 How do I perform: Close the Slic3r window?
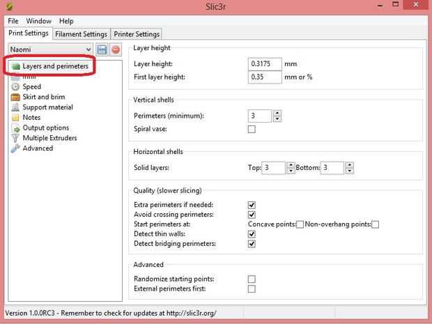[416, 4]
